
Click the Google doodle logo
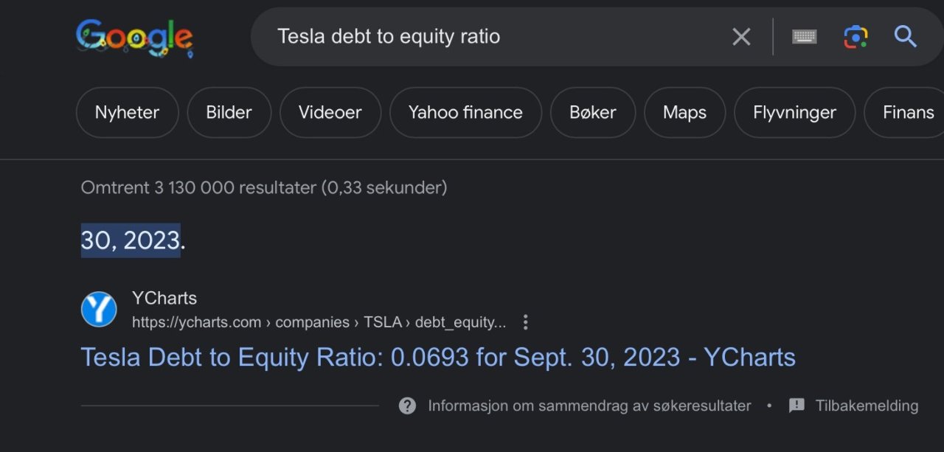[134, 38]
